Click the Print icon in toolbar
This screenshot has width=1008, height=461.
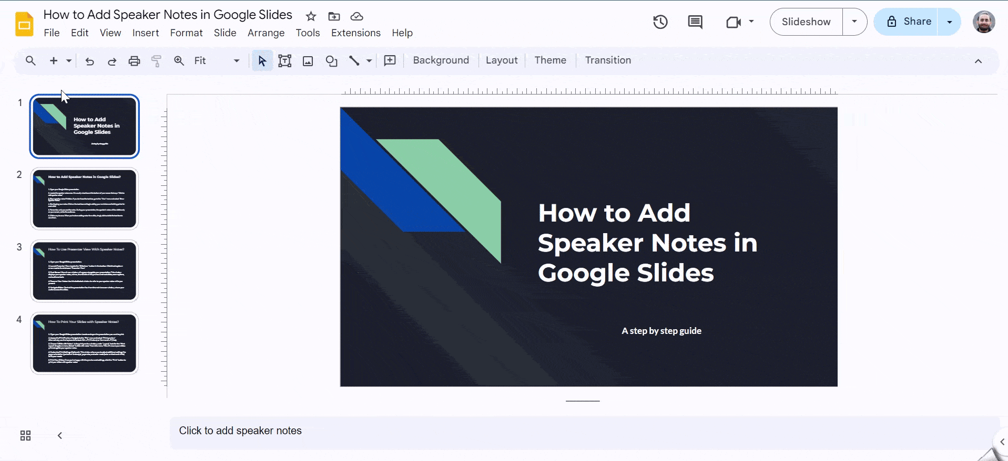(134, 61)
